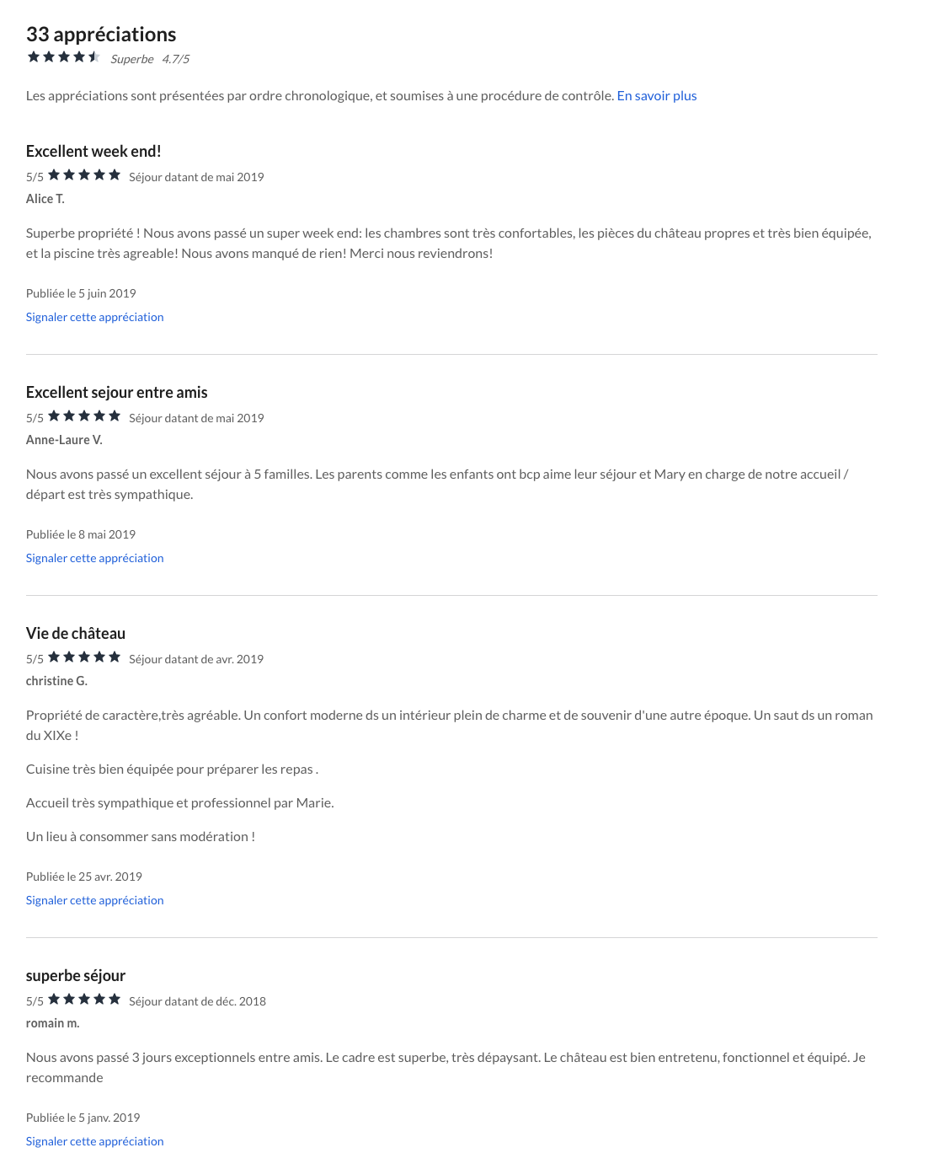Open the "En savoir plus" link
The width and height of the screenshot is (934, 1169).
656,96
